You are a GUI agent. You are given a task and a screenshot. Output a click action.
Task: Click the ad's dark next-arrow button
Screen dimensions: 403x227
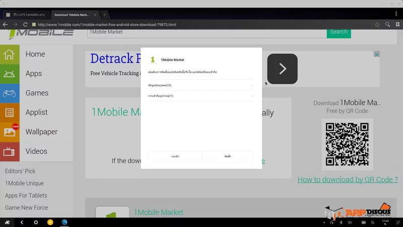(x=282, y=69)
